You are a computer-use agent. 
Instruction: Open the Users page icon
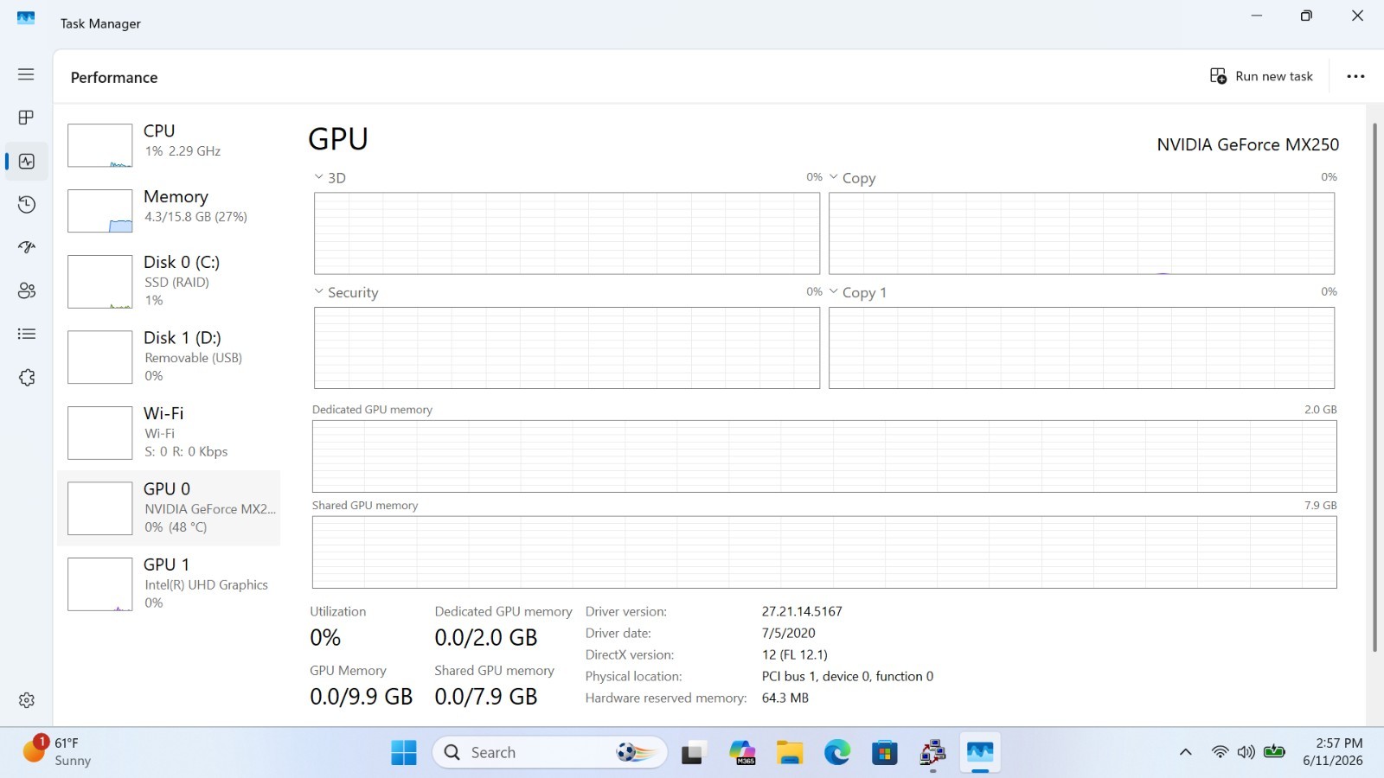click(x=26, y=290)
